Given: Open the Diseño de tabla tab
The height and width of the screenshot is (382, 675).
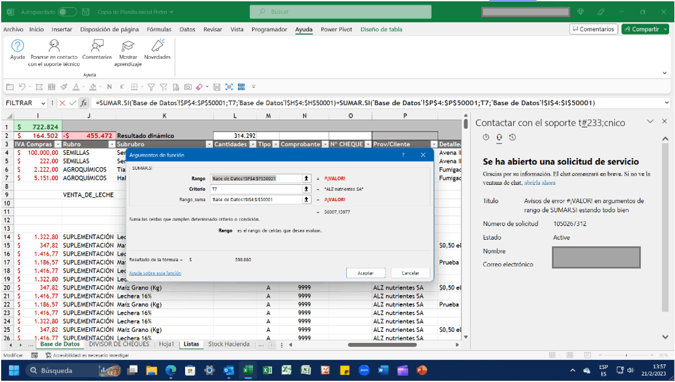Looking at the screenshot, I should pyautogui.click(x=382, y=29).
